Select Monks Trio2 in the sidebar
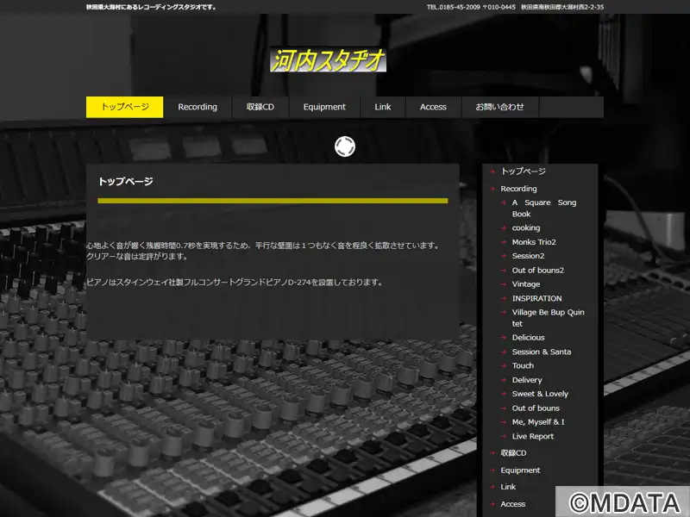The width and height of the screenshot is (690, 517). click(534, 242)
